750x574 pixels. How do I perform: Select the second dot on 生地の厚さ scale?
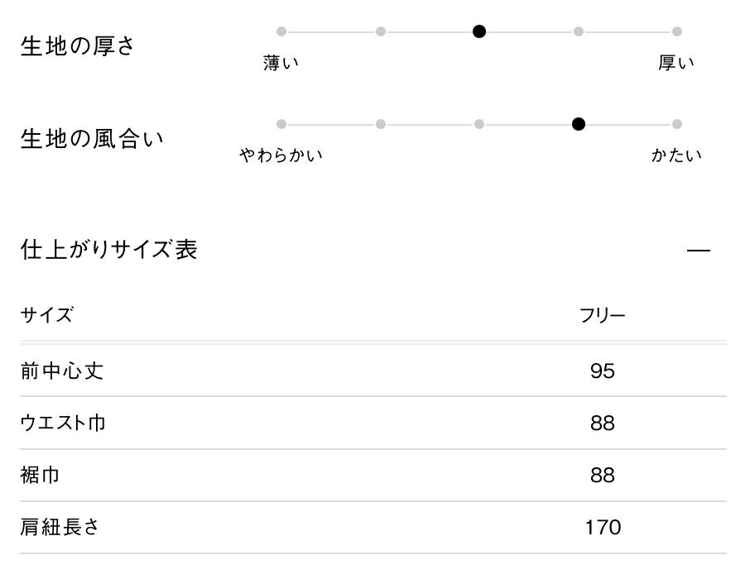380,31
